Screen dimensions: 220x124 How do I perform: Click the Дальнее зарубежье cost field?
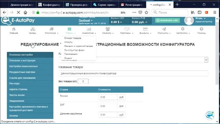[108, 115]
